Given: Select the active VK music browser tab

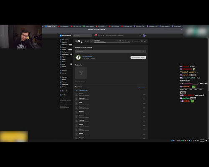Looking at the screenshot, I should [x=51, y=26].
